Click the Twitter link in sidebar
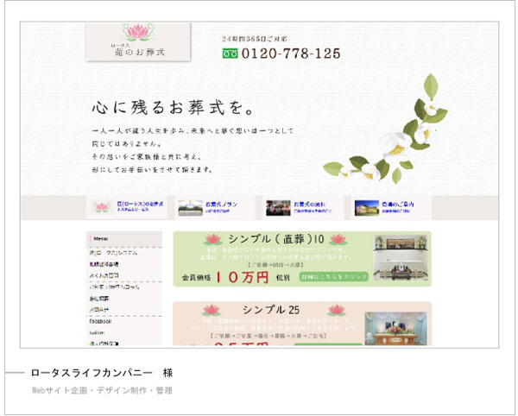The image size is (518, 416). 98,331
